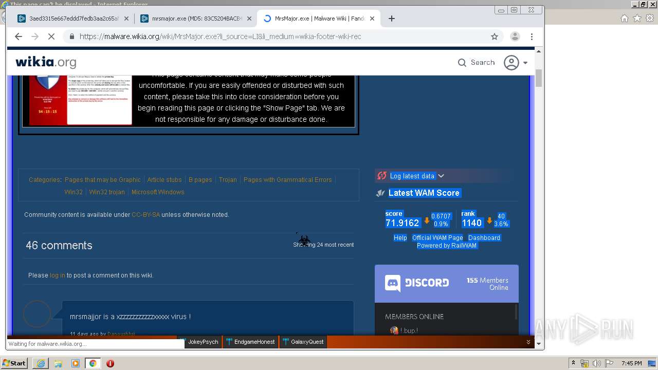658x370 pixels.
Task: Close the mrsmajor.exe MD5 tab
Action: [x=249, y=18]
